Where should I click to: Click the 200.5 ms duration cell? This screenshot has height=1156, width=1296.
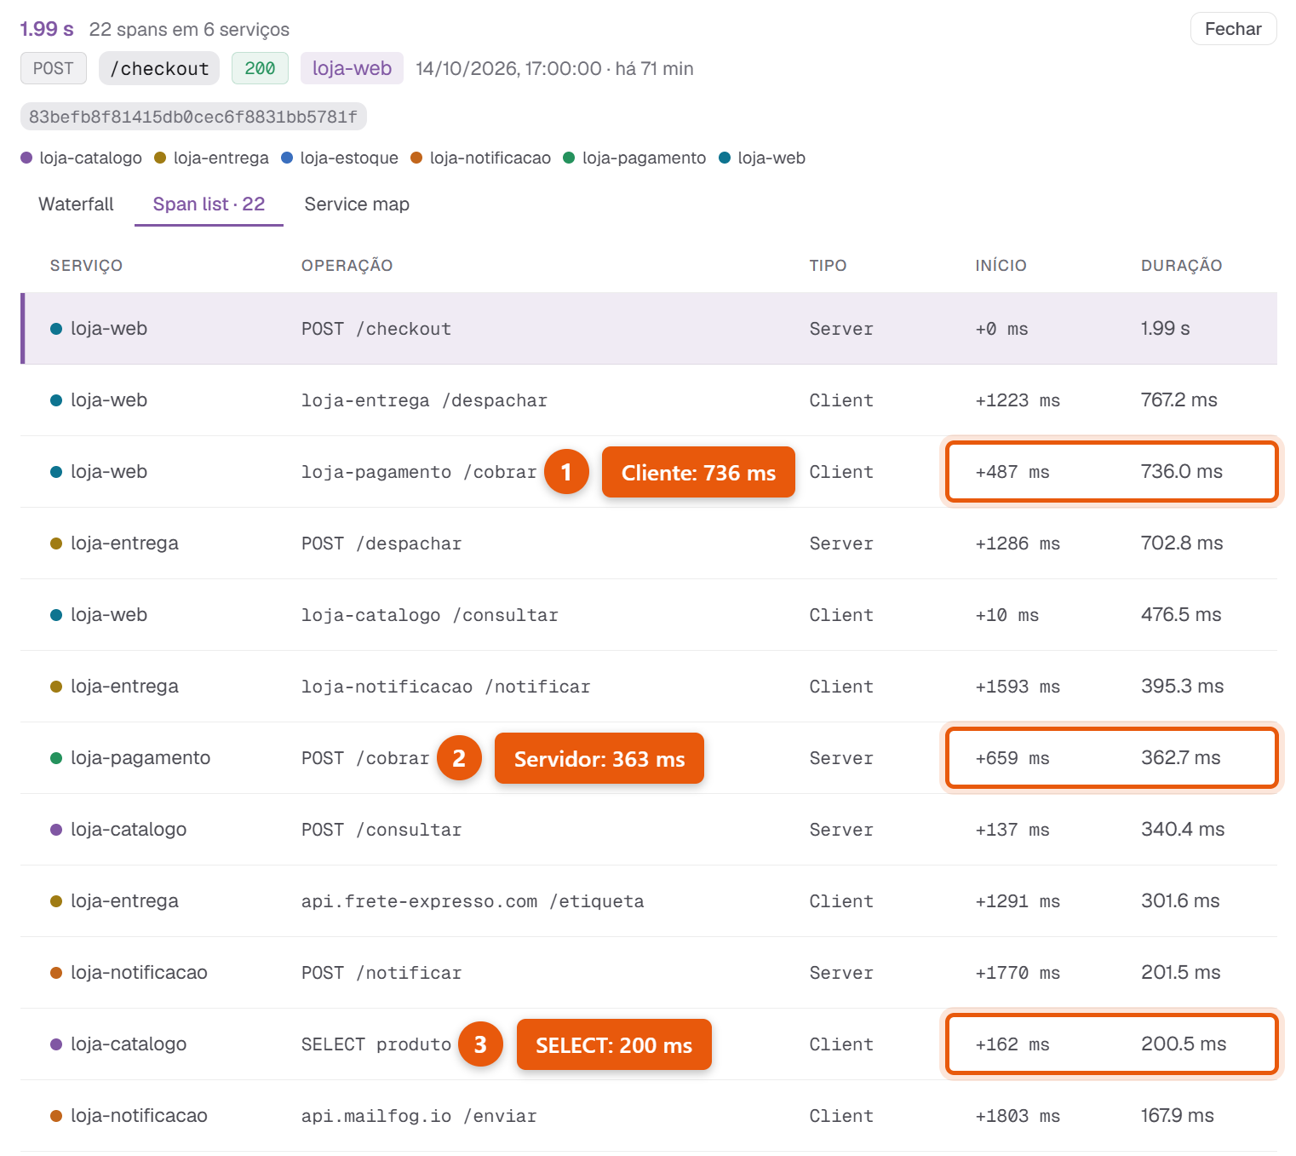pos(1184,1044)
